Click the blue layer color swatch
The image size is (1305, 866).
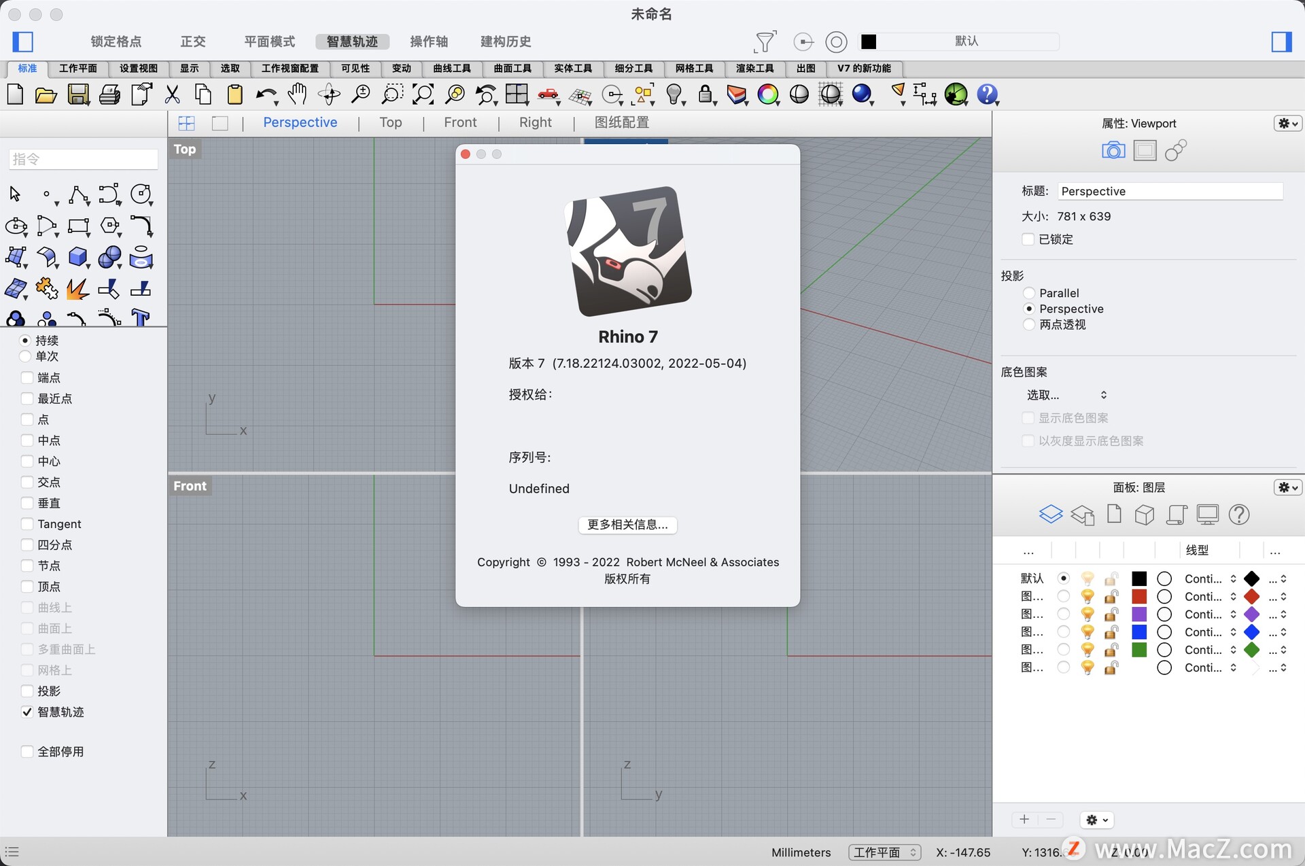pyautogui.click(x=1139, y=632)
